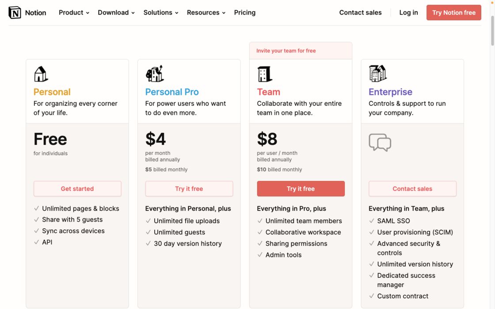
Task: Open the Resources menu
Action: [x=206, y=13]
